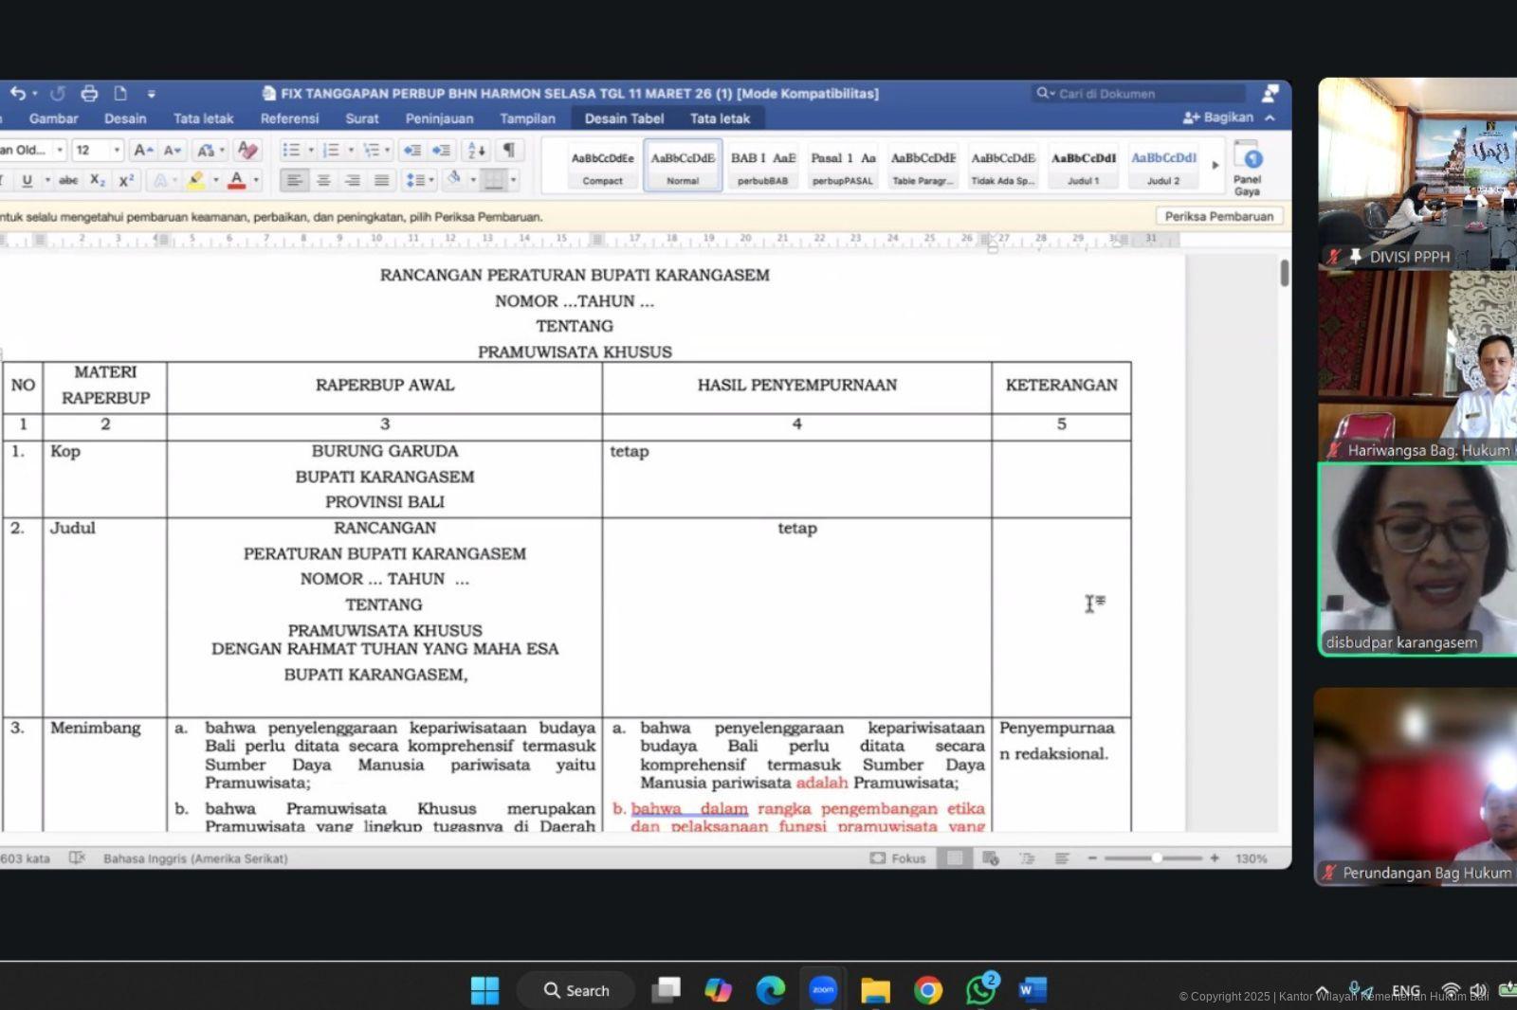
Task: Open the font size dropdown
Action: [117, 150]
